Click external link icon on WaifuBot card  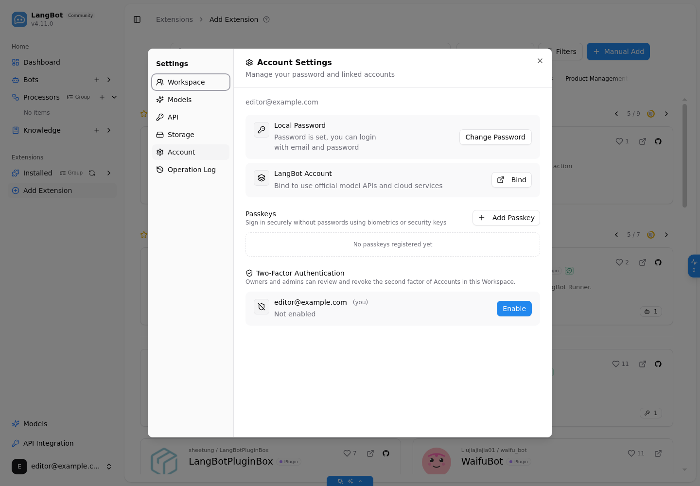[x=658, y=453]
